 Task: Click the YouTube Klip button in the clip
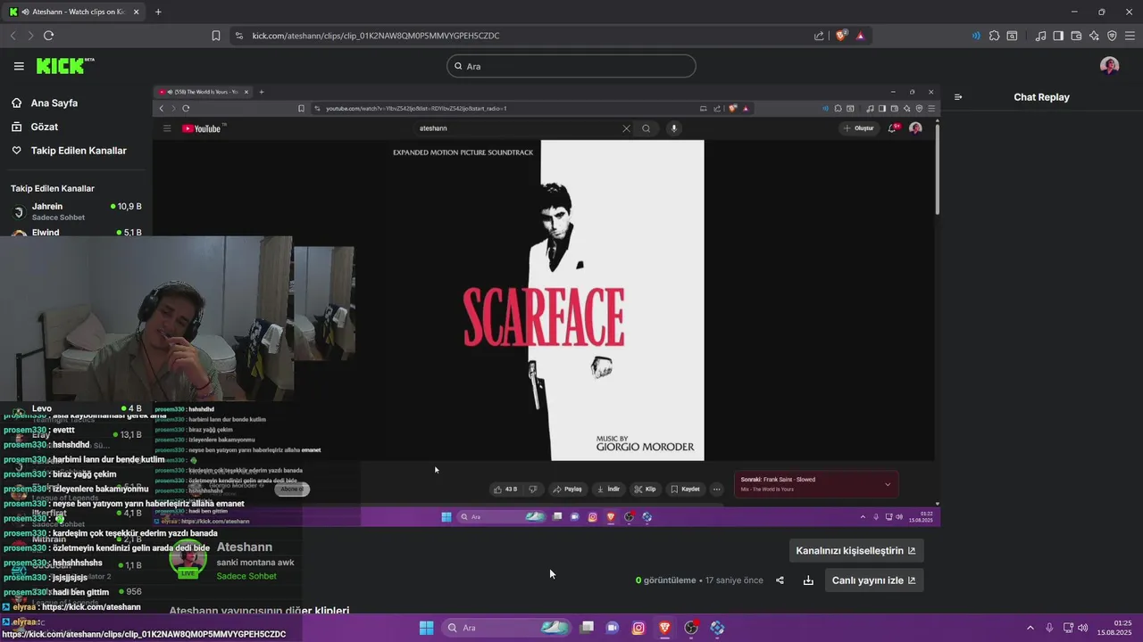pyautogui.click(x=646, y=489)
